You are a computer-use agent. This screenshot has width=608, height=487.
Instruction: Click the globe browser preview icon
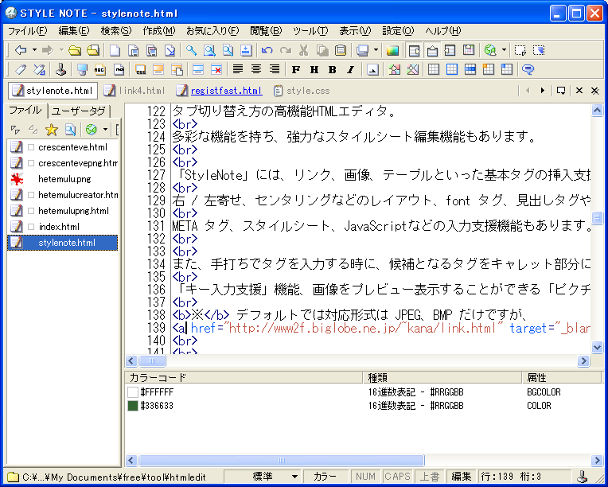490,50
